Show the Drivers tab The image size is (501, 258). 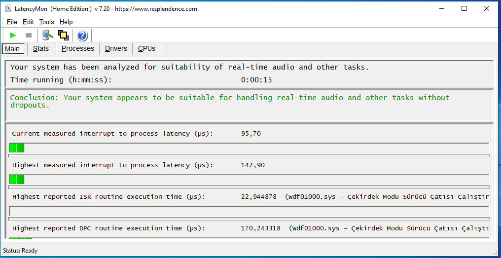click(x=116, y=48)
